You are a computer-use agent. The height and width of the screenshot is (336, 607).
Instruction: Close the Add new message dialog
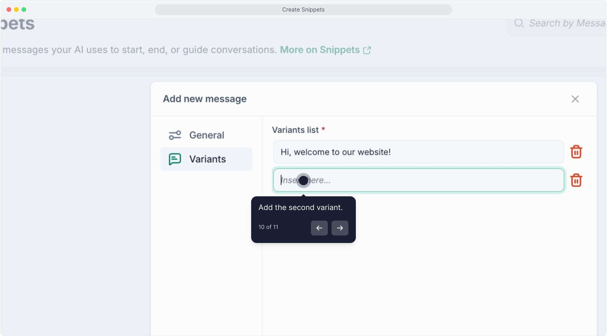pyautogui.click(x=575, y=99)
